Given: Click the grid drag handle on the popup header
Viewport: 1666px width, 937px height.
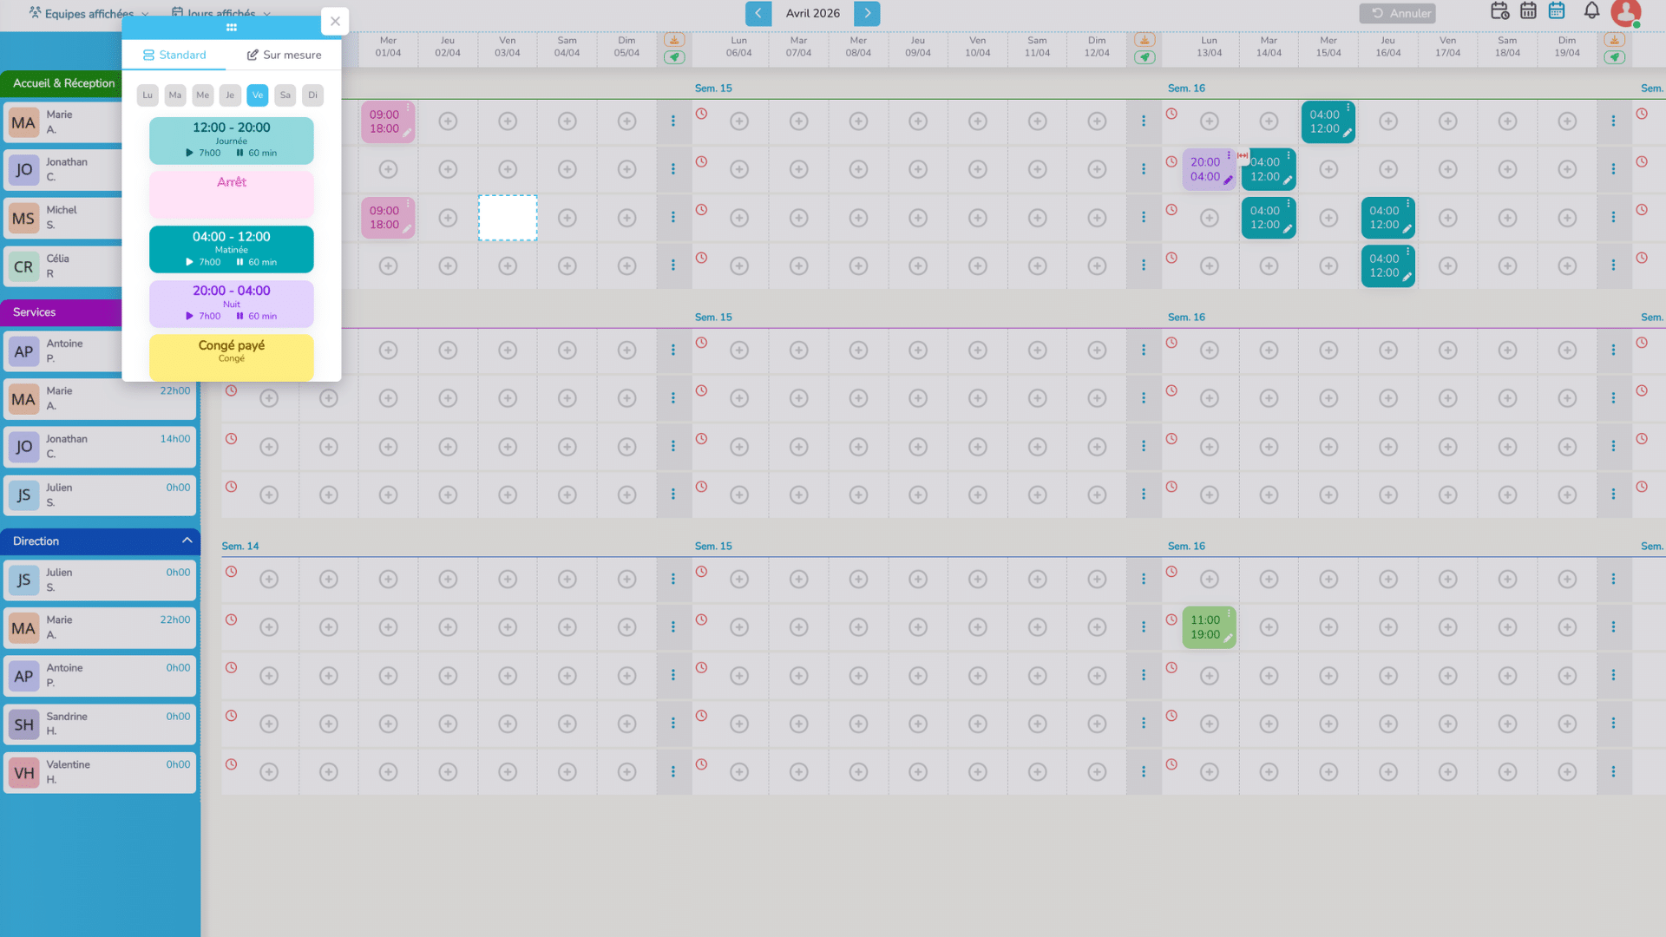Looking at the screenshot, I should click(x=232, y=28).
